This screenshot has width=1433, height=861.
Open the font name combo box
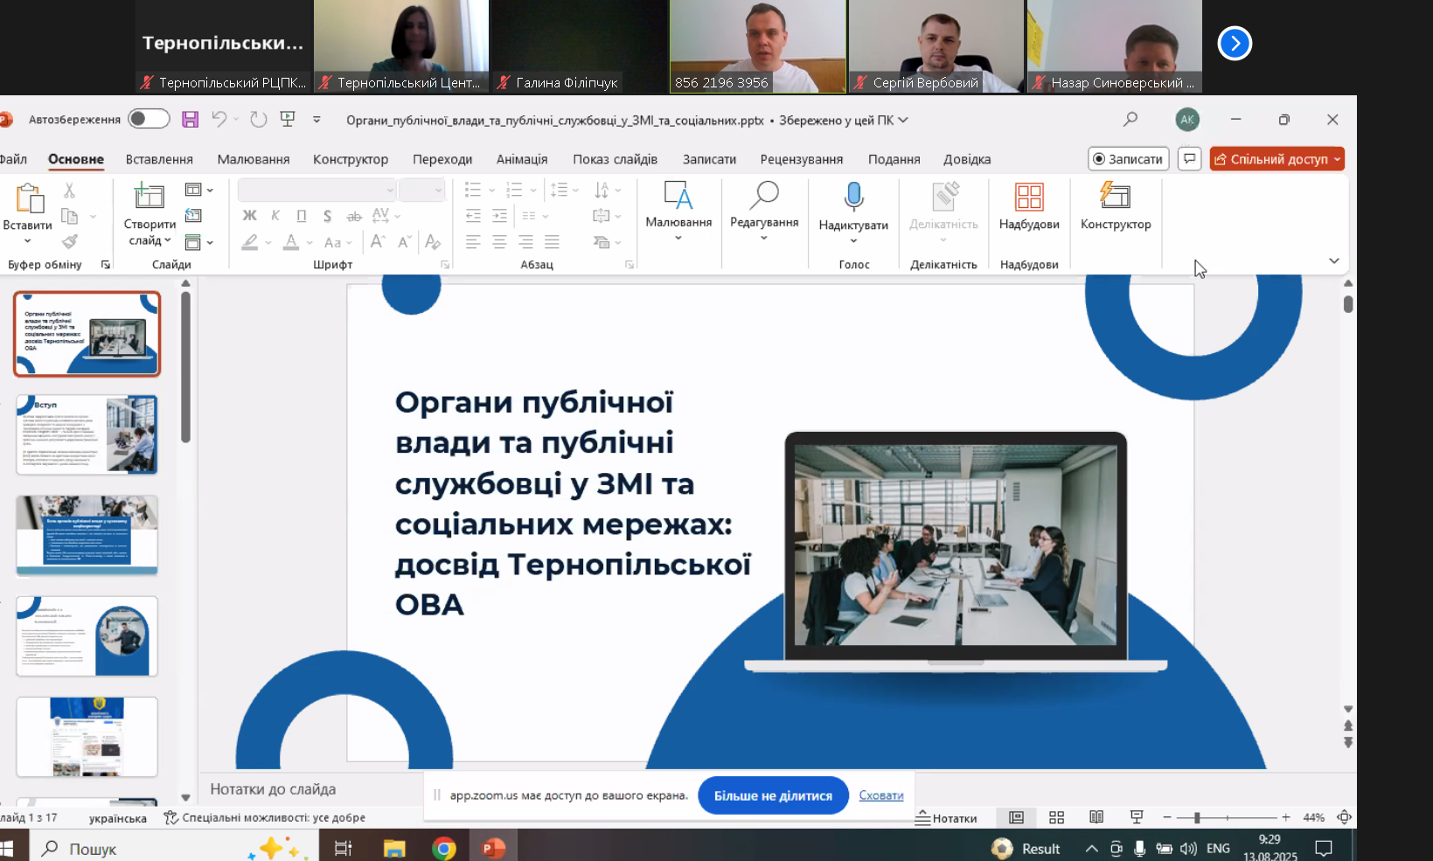317,190
